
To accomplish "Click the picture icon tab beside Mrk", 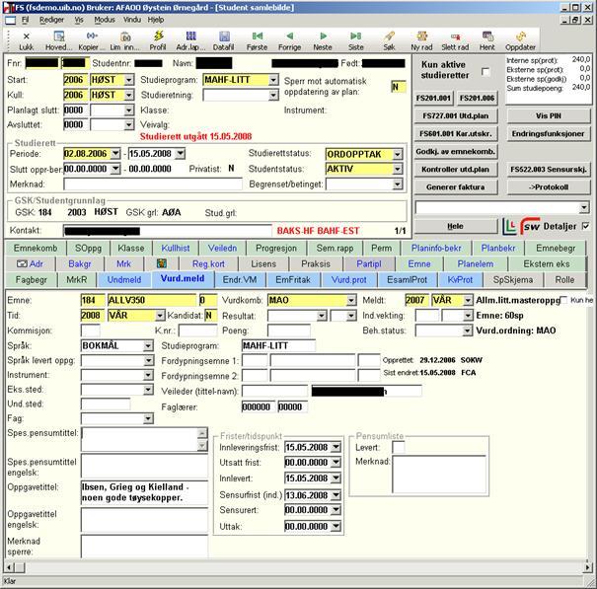I will [x=162, y=263].
